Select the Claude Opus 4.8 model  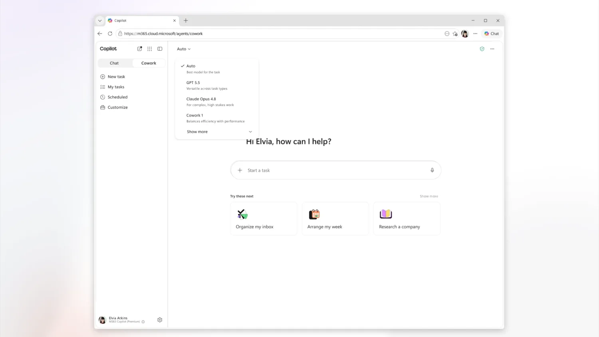(x=217, y=101)
